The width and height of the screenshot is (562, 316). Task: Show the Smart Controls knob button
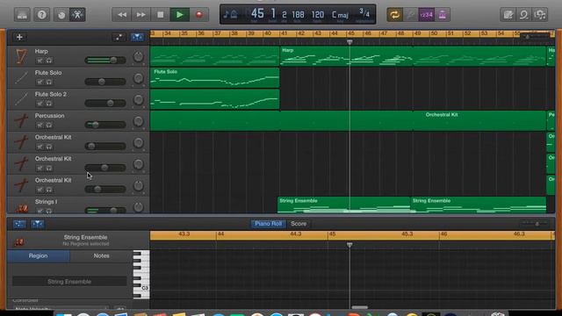coord(61,15)
